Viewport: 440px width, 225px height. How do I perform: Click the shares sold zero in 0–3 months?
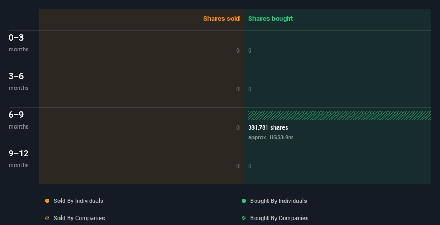click(238, 50)
